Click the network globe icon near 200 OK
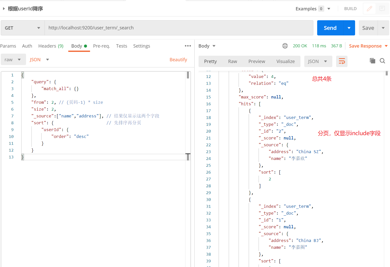The width and height of the screenshot is (390, 267). click(x=285, y=46)
